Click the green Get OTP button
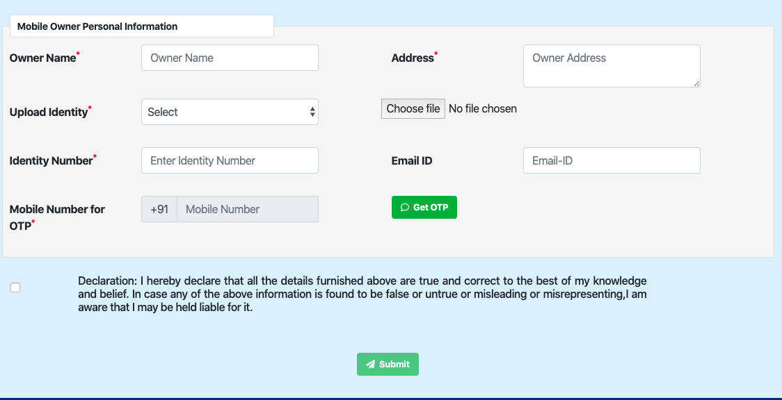The width and height of the screenshot is (782, 400). pos(424,207)
